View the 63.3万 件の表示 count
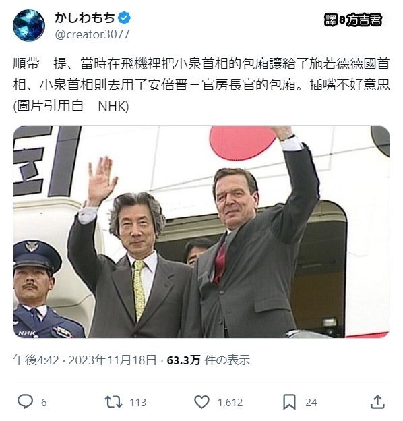Screen dimensions: 403x421 208,360
